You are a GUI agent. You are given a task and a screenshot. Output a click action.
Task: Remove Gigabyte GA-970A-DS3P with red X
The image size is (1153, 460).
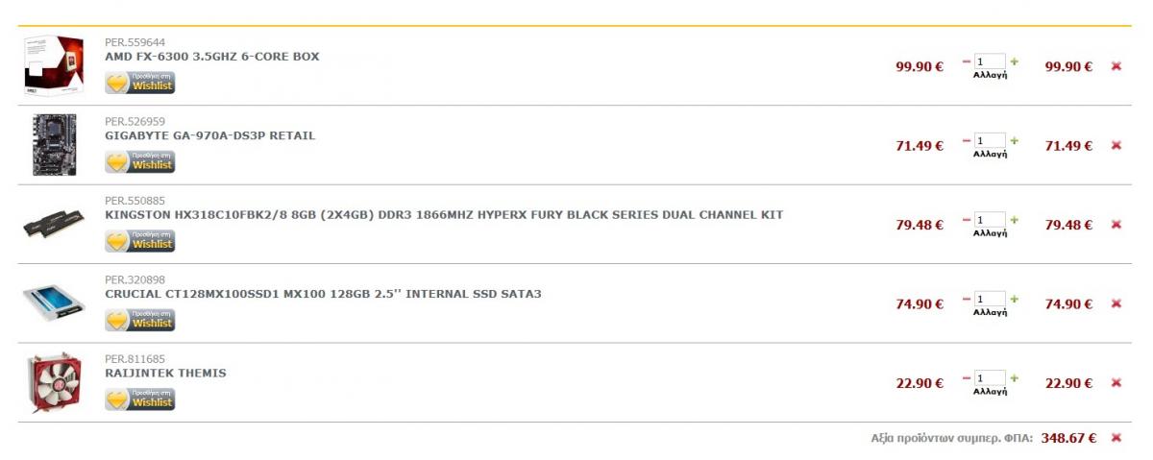[x=1116, y=146]
